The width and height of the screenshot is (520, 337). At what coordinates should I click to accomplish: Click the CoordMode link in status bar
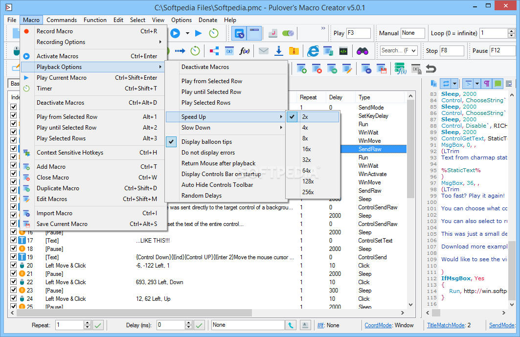(378, 325)
